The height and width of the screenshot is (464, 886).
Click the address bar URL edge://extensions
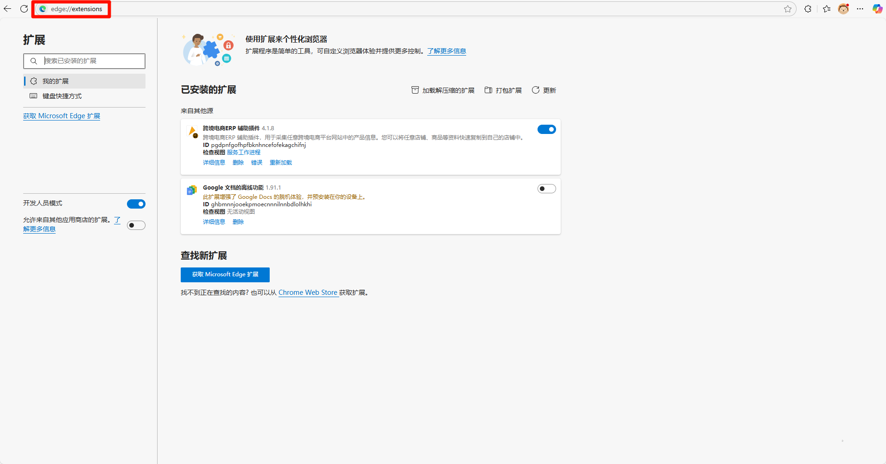point(76,9)
